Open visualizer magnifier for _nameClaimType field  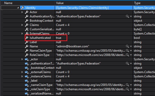pos(127,85)
